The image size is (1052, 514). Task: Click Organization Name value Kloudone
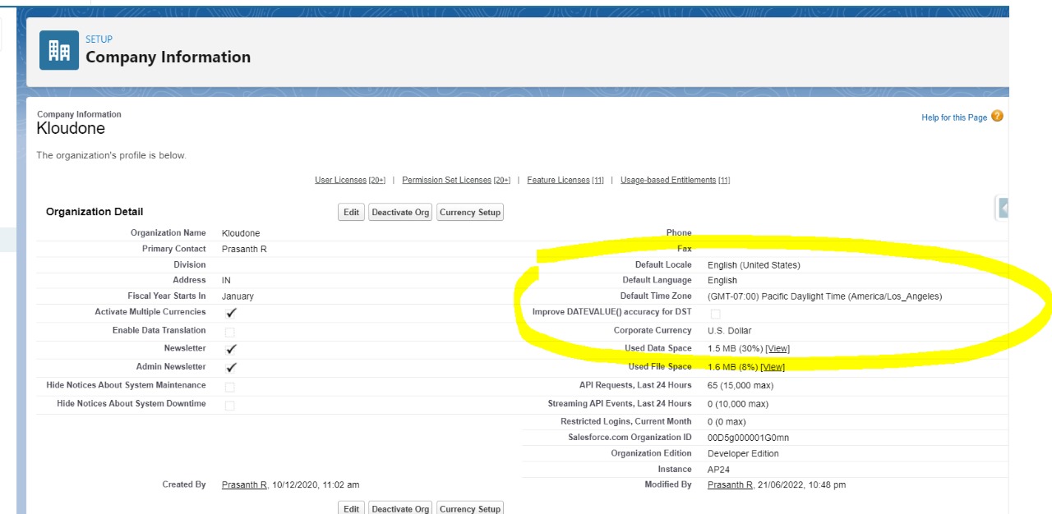[x=241, y=233]
